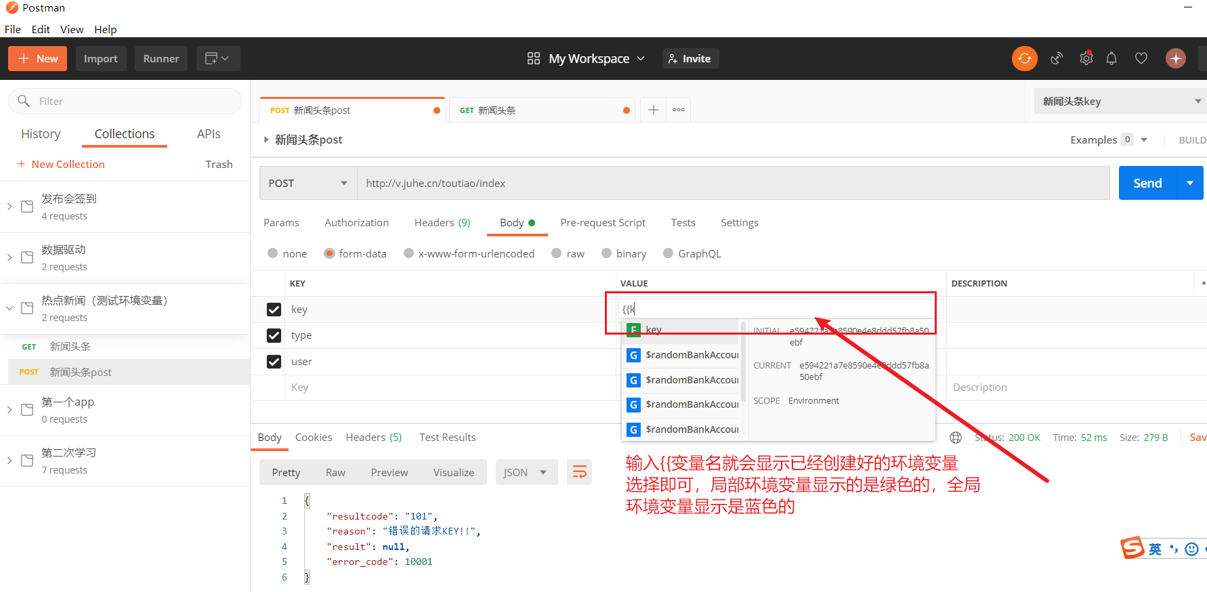Switch to the GET 新闻头条 tab
The image size is (1207, 592).
tap(542, 110)
